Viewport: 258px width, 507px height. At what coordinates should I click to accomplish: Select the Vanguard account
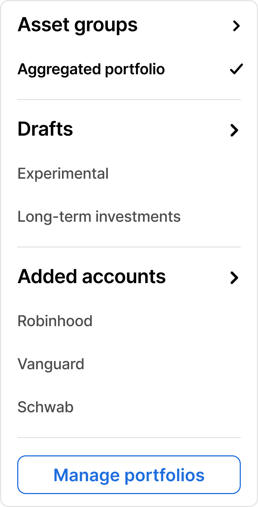(x=51, y=364)
